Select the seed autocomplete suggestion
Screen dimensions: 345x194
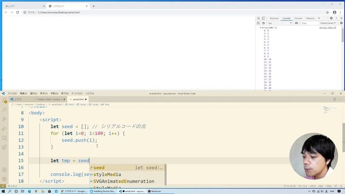pos(127,168)
